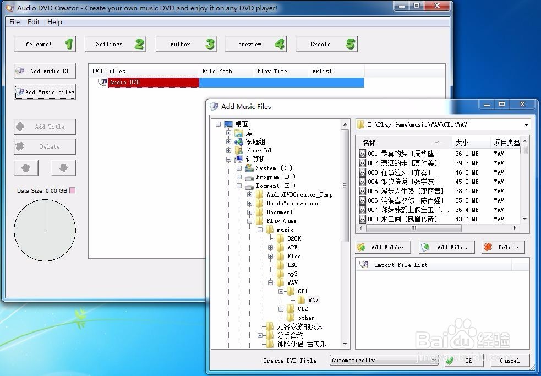Expand the APE folder node
The width and height of the screenshot is (541, 376).
tap(271, 248)
